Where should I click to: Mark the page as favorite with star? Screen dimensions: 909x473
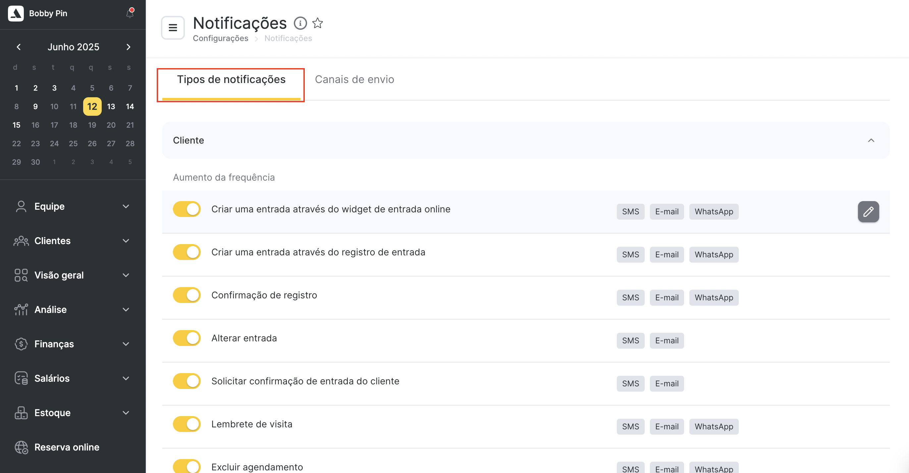pyautogui.click(x=318, y=23)
